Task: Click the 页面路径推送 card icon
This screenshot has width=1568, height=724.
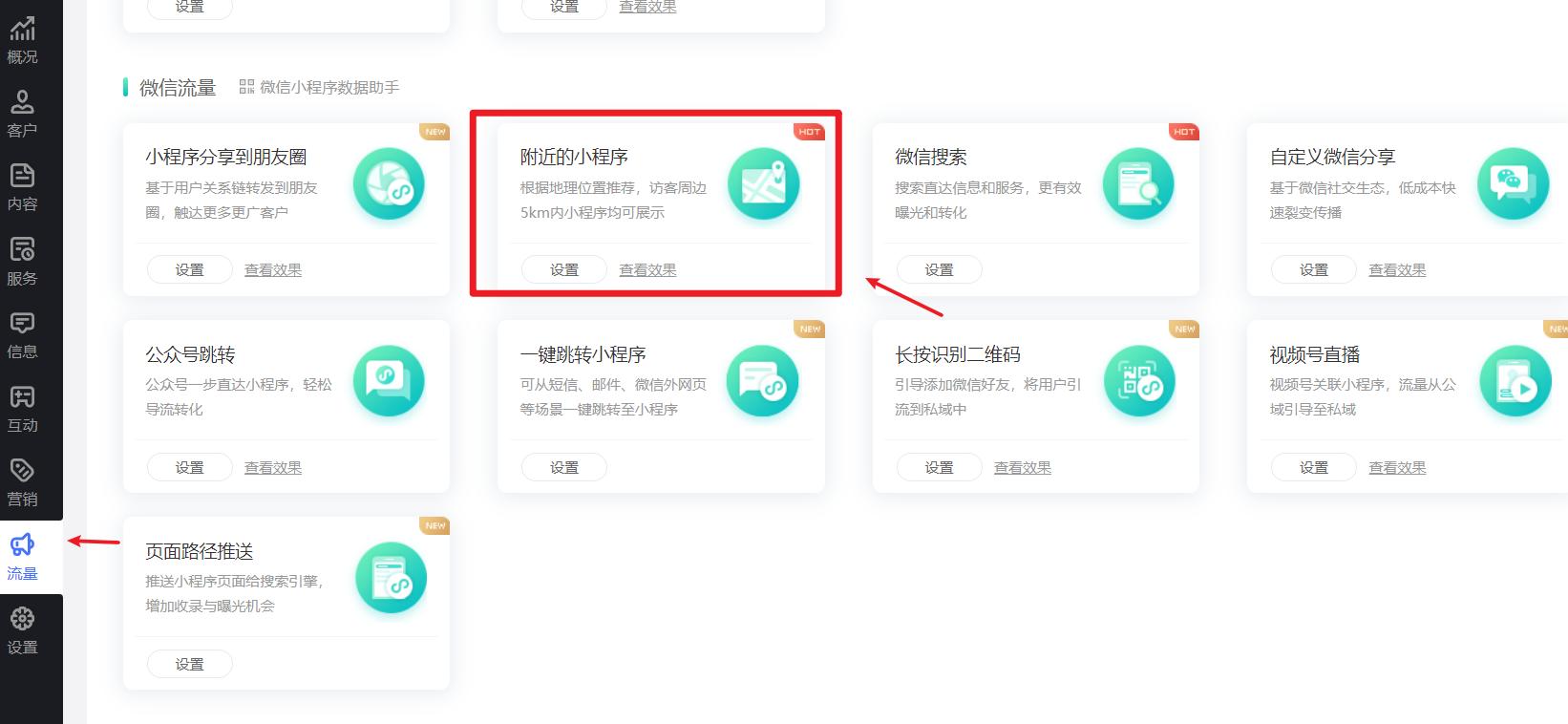Action: pos(389,579)
